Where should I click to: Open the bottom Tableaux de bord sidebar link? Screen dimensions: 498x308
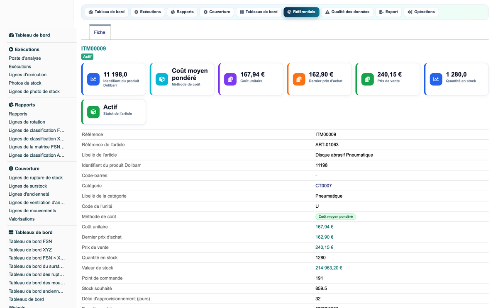tap(26, 300)
